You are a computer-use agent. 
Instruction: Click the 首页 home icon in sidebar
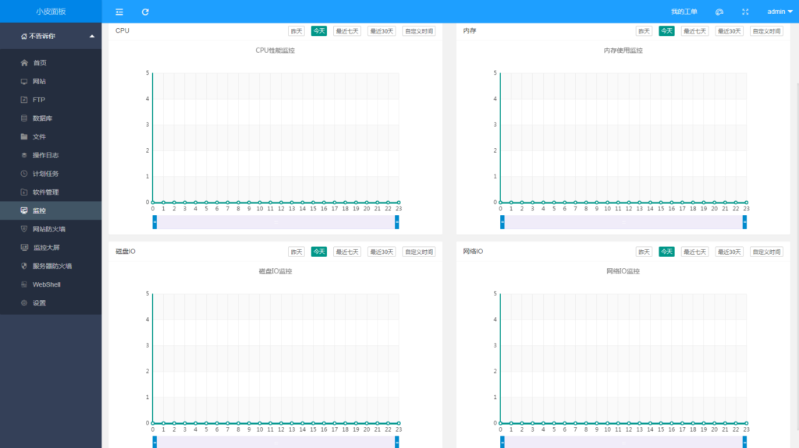point(24,62)
